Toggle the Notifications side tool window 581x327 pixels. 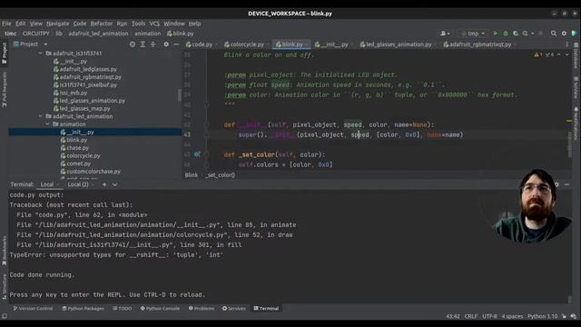[576, 124]
